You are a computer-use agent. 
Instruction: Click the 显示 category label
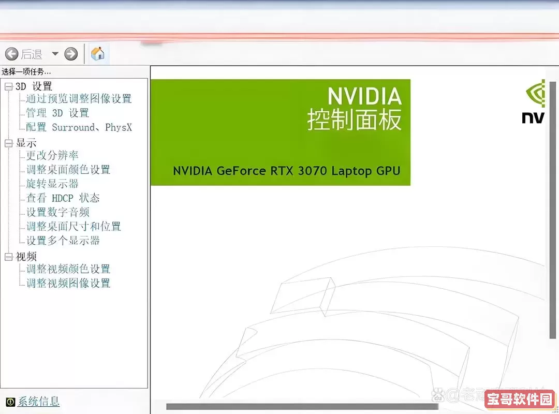coord(26,143)
